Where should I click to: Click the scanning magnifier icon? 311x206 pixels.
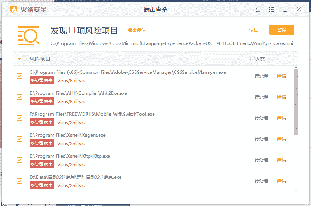click(28, 36)
